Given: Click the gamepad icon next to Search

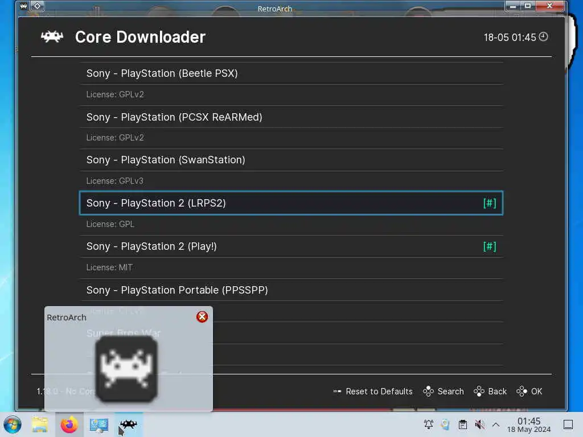Looking at the screenshot, I should 428,391.
